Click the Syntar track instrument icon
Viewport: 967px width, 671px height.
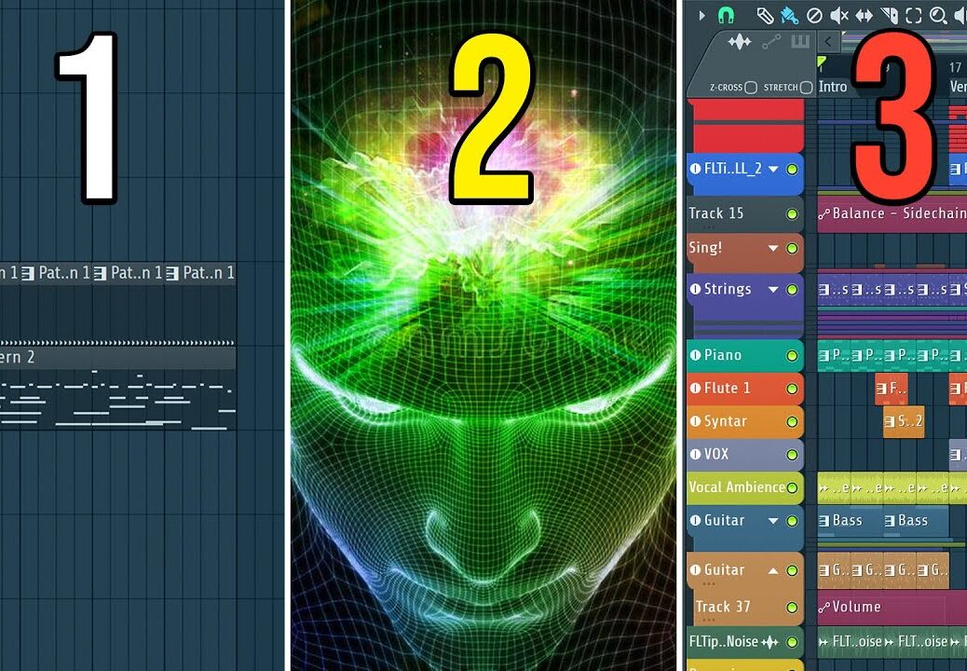(695, 421)
